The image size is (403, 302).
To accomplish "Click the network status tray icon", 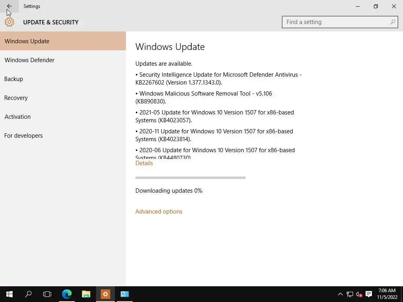I will coord(349,294).
